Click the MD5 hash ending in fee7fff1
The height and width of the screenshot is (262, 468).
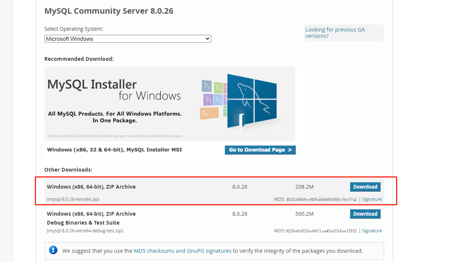pyautogui.click(x=321, y=231)
